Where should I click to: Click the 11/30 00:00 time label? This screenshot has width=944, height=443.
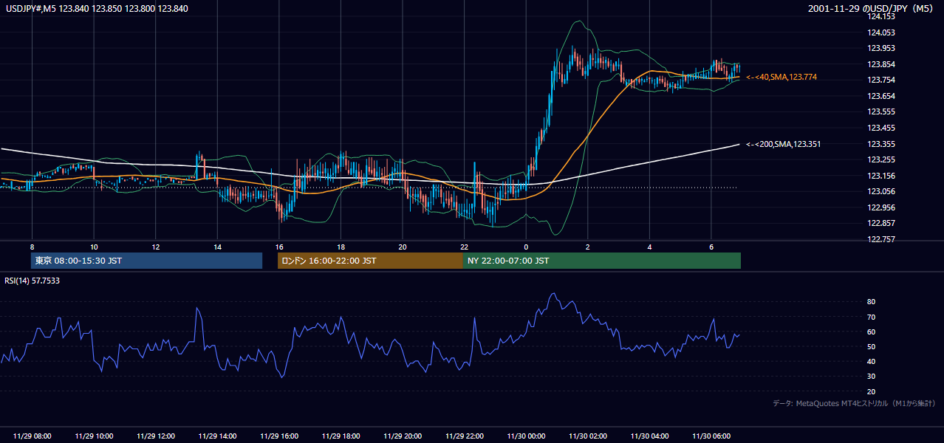(526, 436)
